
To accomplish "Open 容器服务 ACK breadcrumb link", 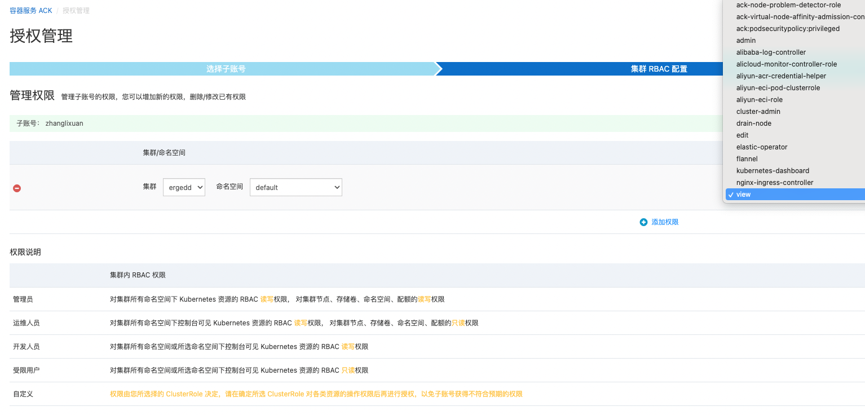I will [30, 11].
